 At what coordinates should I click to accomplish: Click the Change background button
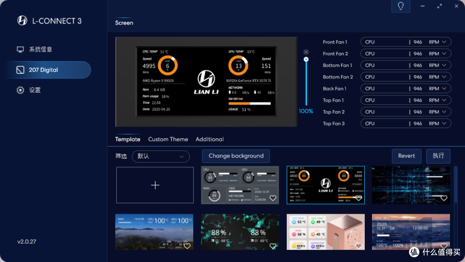click(236, 156)
